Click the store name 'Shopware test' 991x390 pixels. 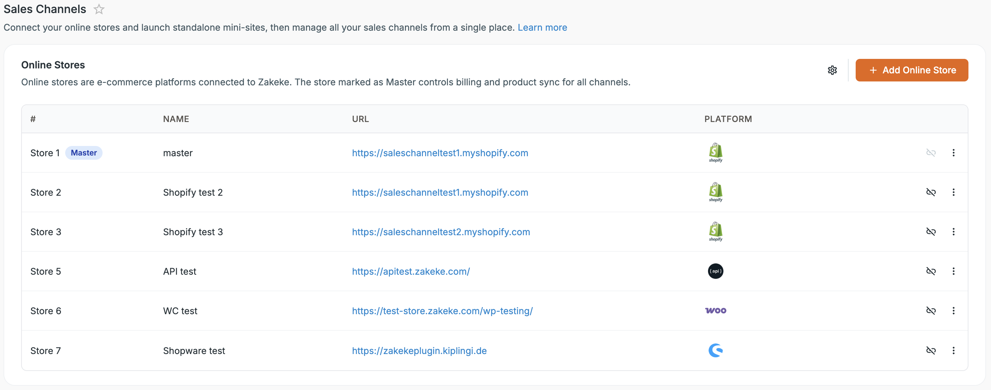click(194, 351)
